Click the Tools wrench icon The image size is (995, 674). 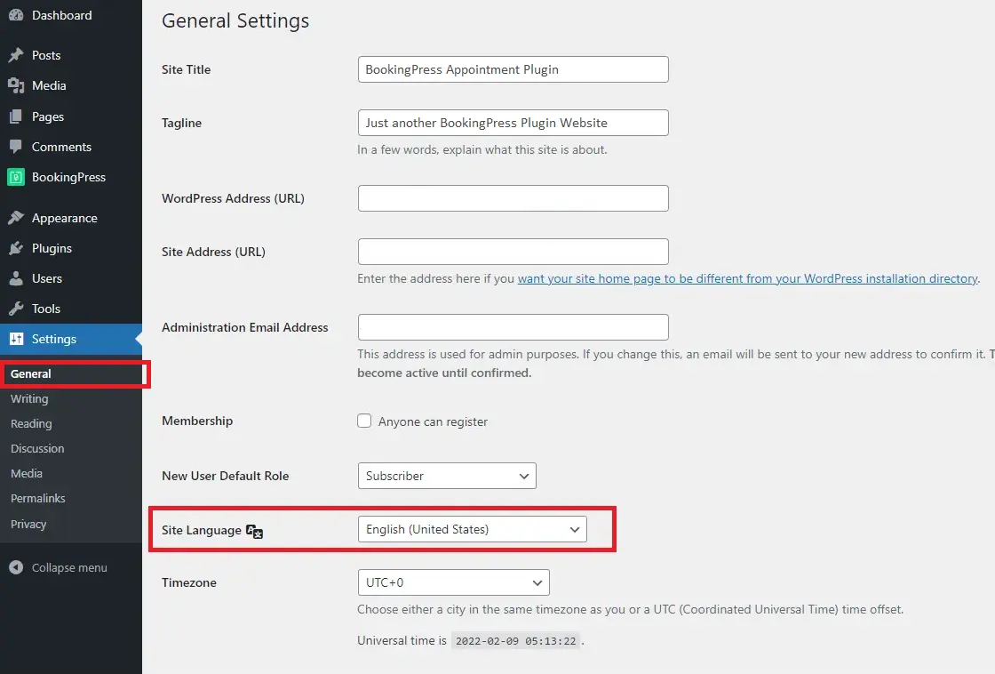coord(16,309)
